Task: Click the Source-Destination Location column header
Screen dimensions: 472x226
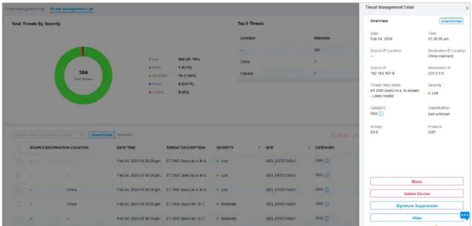Action: (x=59, y=148)
